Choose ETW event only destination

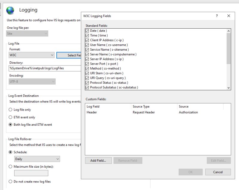[10, 117]
